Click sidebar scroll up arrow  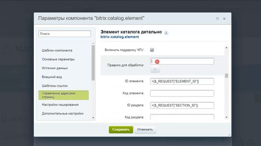pos(93,43)
